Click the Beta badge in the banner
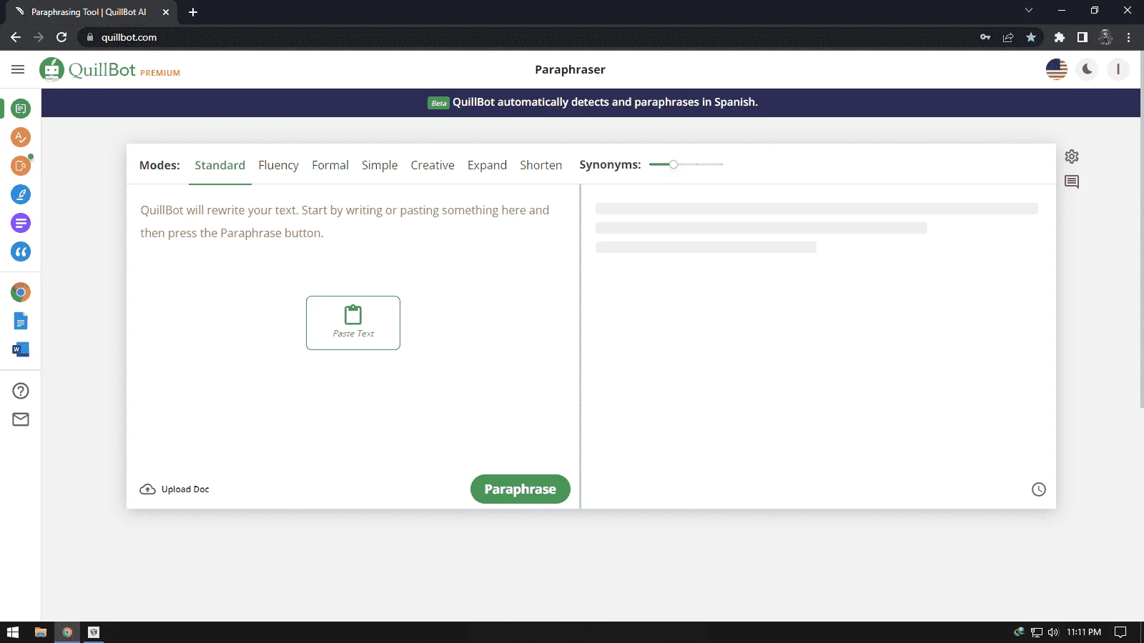 point(438,103)
